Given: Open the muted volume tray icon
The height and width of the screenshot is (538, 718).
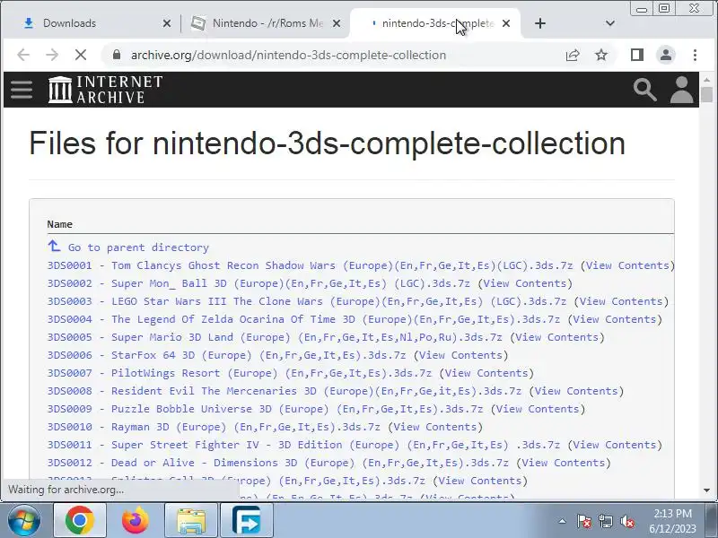Looking at the screenshot, I should click(626, 521).
